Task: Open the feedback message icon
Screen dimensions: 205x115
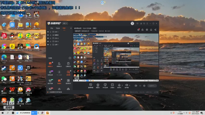Action: tap(137, 24)
